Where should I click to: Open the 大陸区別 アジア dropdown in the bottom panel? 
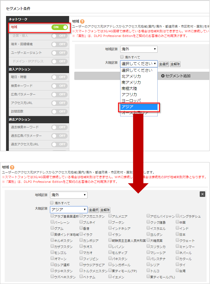click(x=69, y=210)
